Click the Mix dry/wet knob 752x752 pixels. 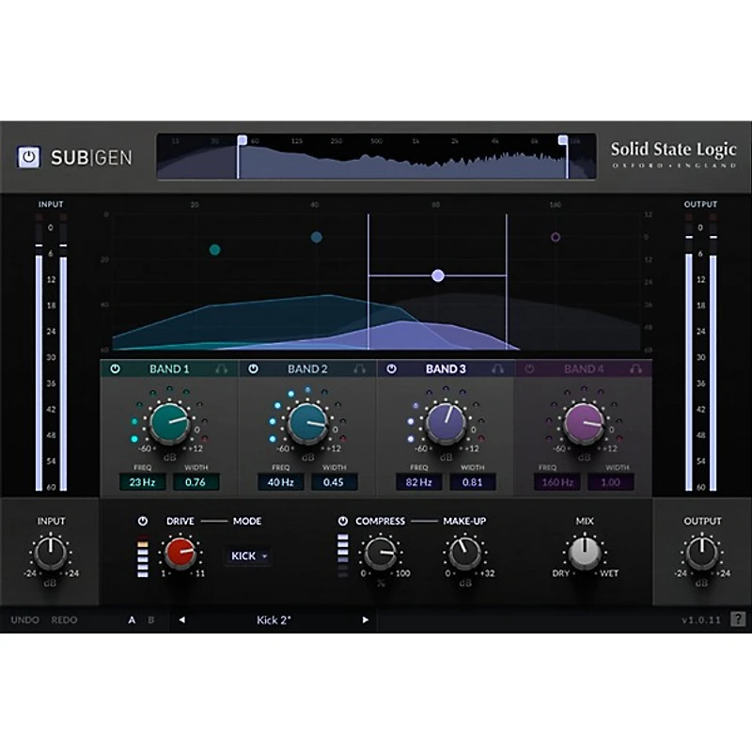click(x=585, y=553)
